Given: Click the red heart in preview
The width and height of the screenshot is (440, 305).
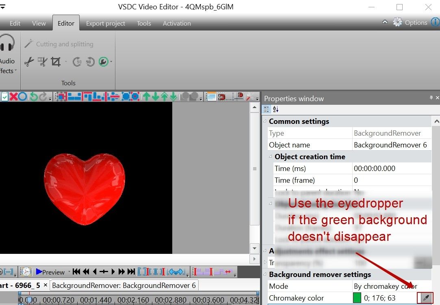Looking at the screenshot, I should (x=84, y=188).
